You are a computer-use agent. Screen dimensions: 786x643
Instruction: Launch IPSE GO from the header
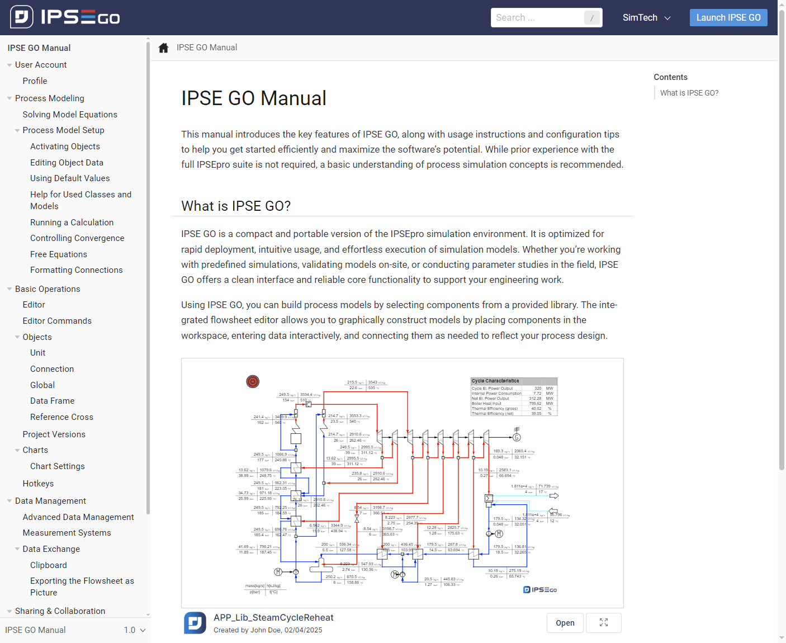coord(728,17)
